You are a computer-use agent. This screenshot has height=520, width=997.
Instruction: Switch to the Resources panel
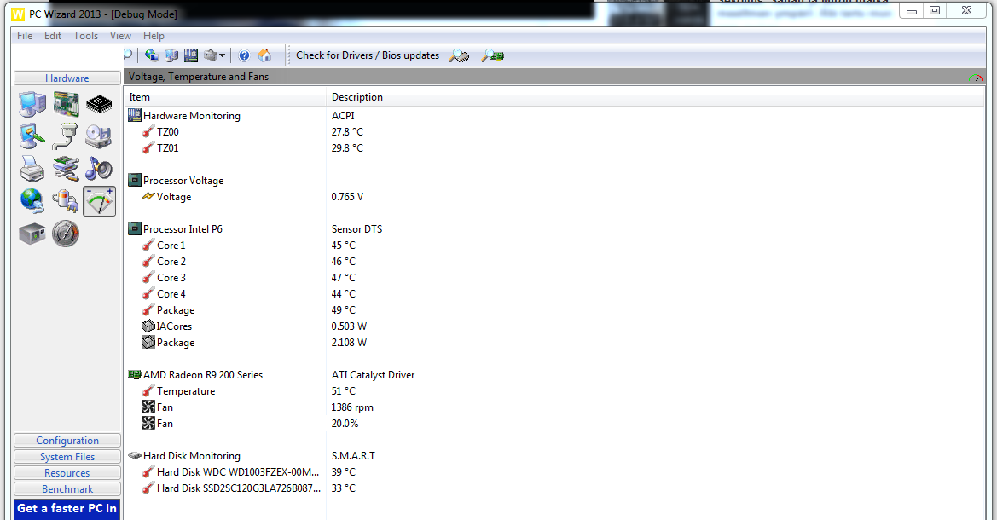67,473
